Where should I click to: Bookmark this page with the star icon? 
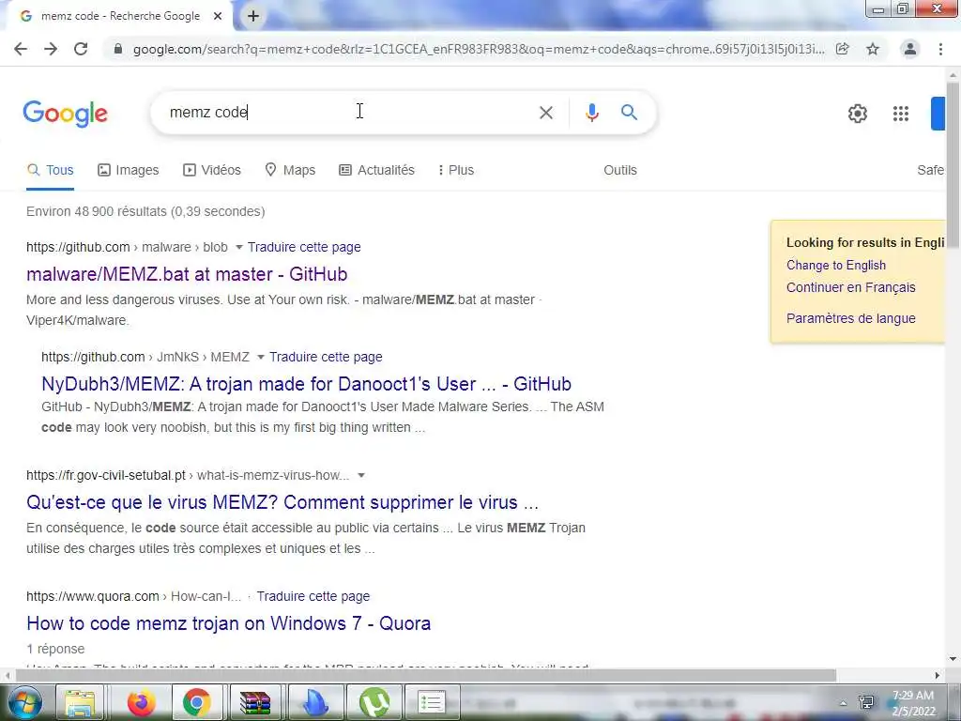coord(873,49)
